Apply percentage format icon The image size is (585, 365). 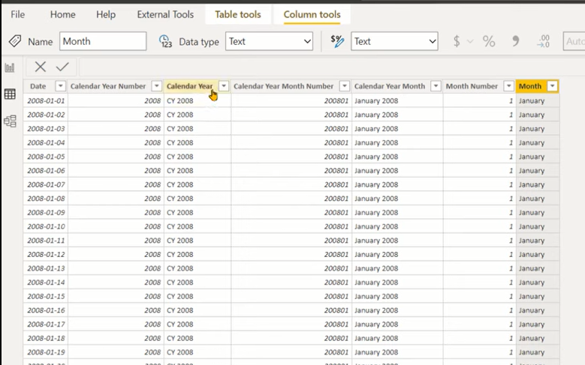pos(489,41)
